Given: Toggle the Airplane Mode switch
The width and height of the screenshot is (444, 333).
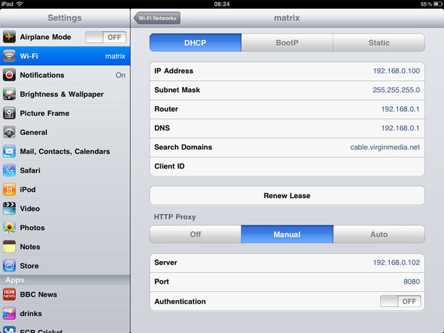Looking at the screenshot, I should click(x=106, y=37).
